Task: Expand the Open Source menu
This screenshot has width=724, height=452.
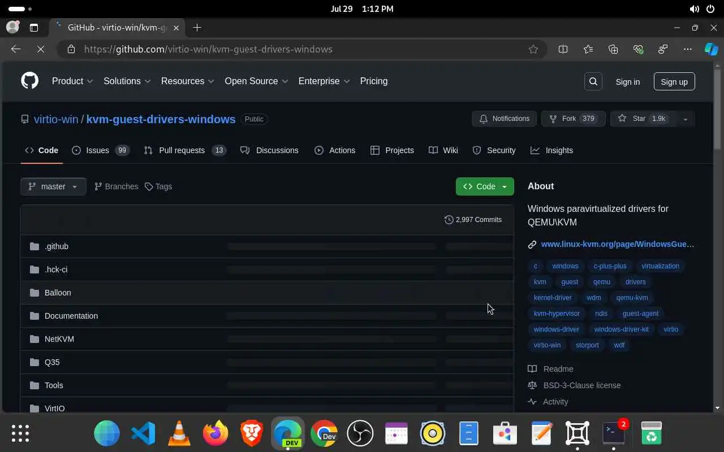Action: point(257,81)
